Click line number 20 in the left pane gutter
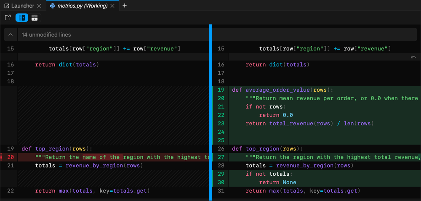 [11, 157]
